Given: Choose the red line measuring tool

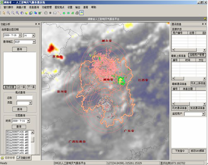Looking at the screenshot, I should 59,13.
